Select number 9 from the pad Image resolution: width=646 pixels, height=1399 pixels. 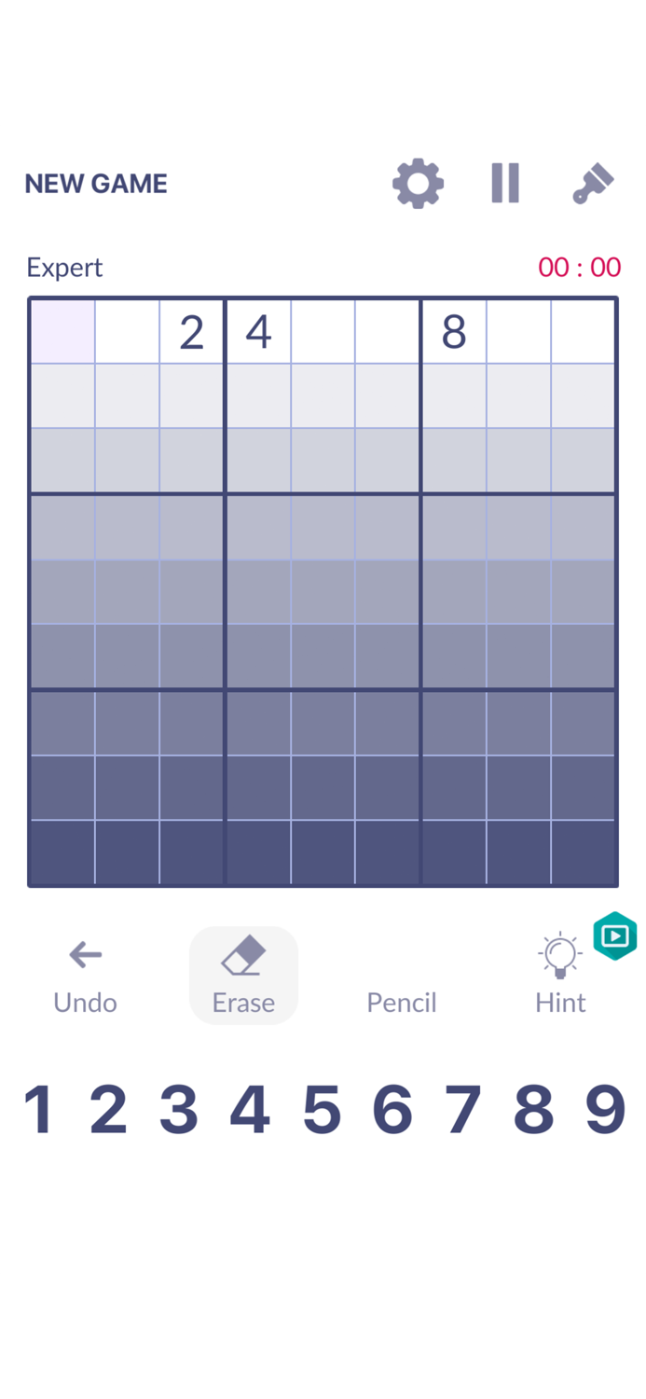[x=605, y=1107]
